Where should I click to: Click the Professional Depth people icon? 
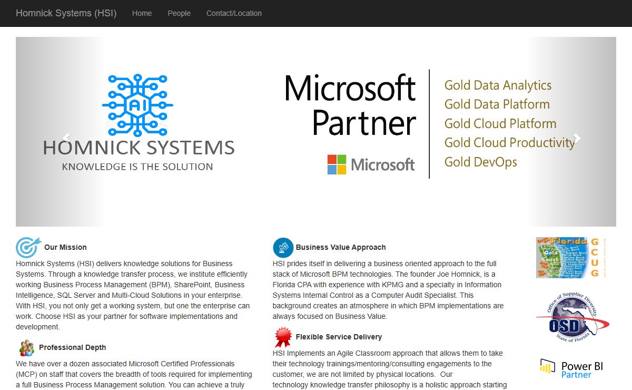pos(26,348)
